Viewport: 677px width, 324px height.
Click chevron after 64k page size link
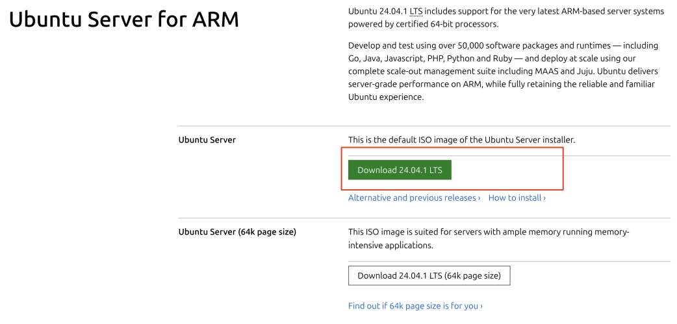point(481,307)
